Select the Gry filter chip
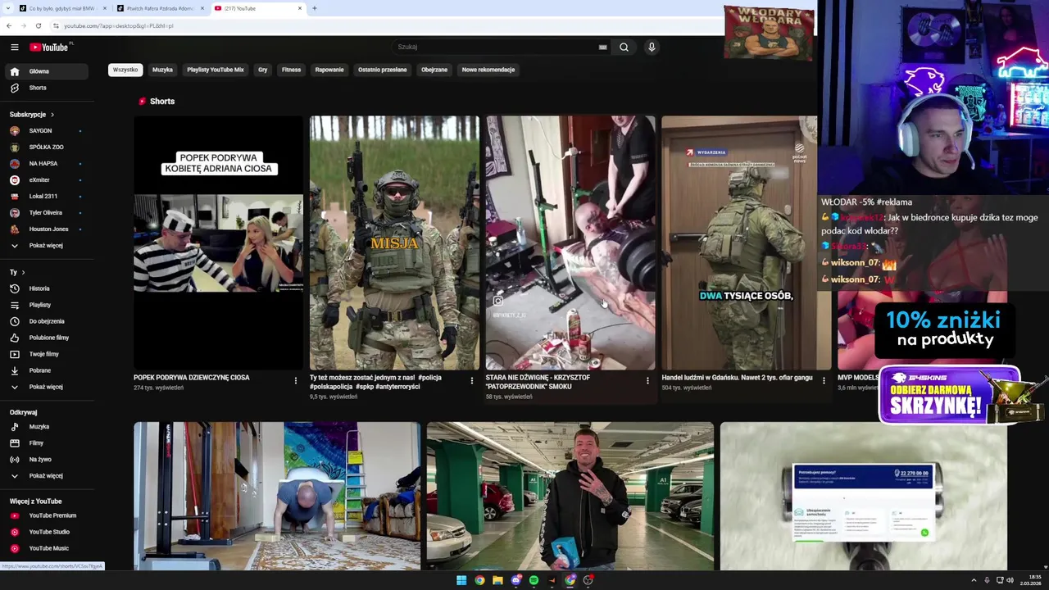Screen dimensions: 1049x590 [263, 70]
